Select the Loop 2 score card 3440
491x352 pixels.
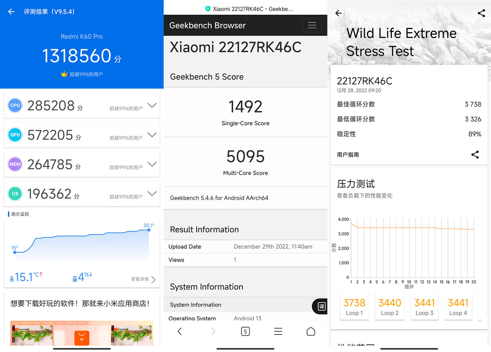(x=389, y=306)
